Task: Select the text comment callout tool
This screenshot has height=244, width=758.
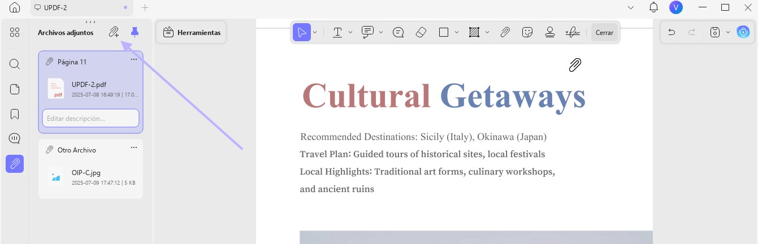Action: pos(368,32)
